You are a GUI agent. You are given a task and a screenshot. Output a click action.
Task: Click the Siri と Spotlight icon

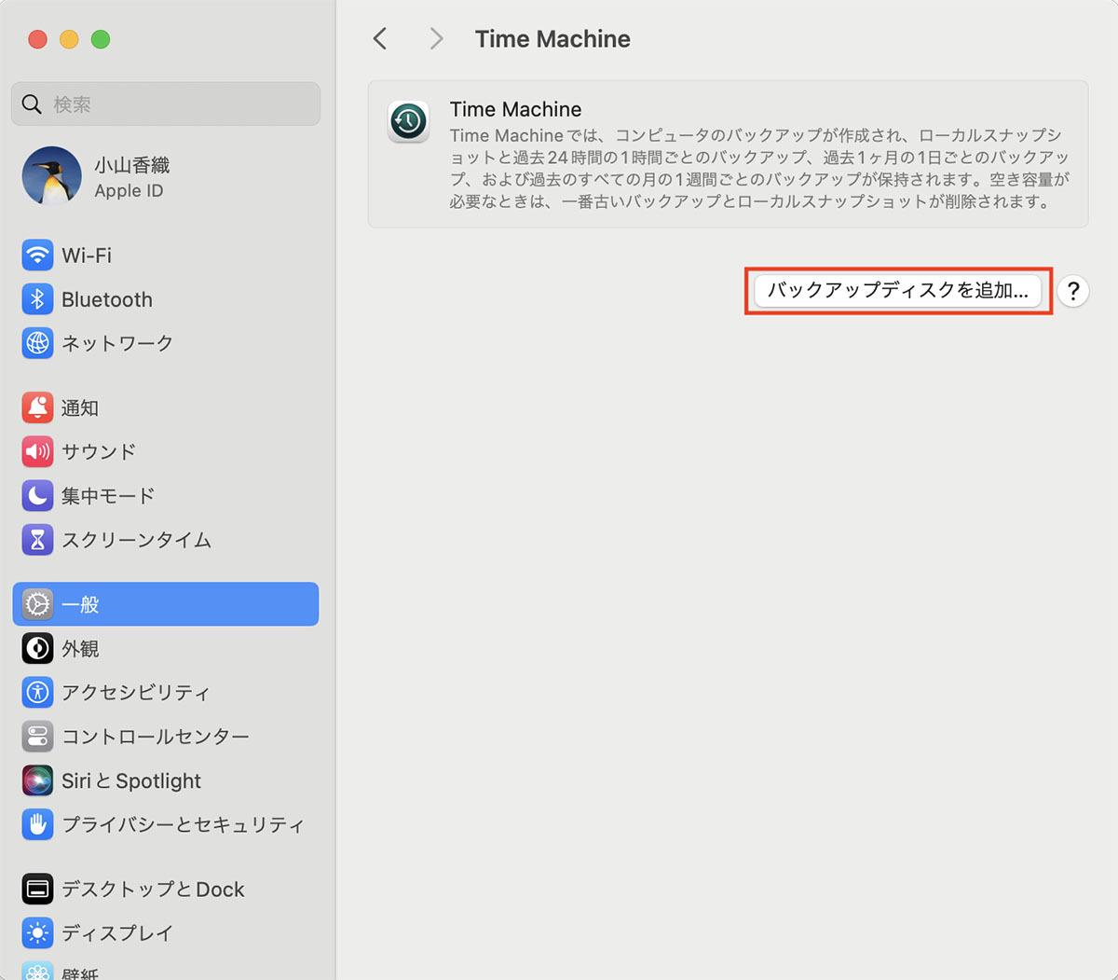37,780
